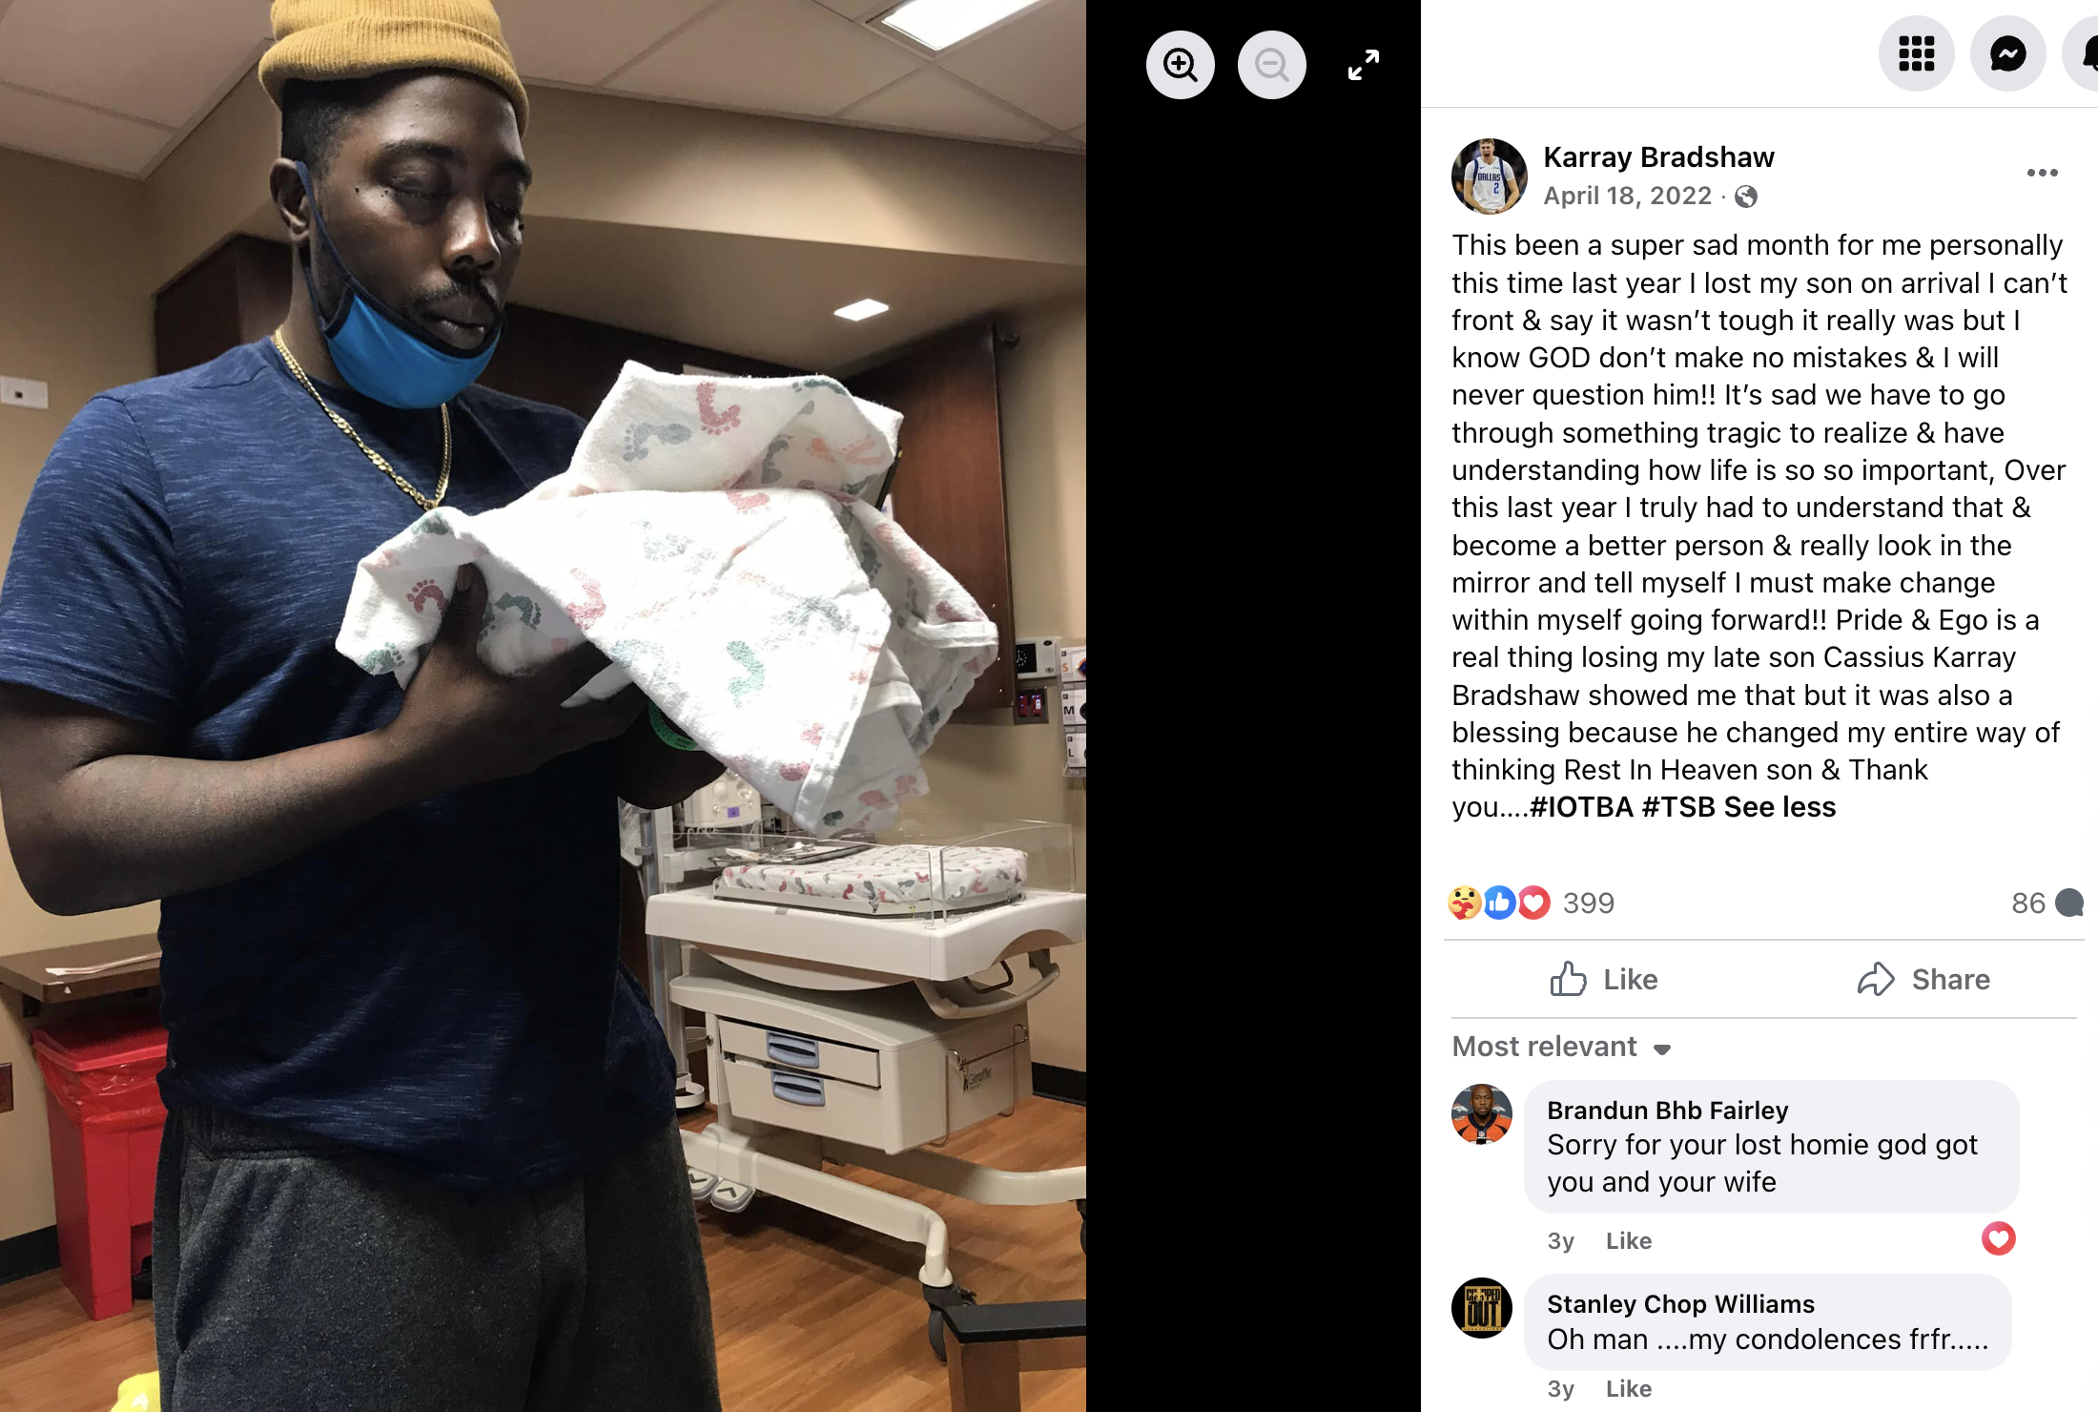
Task: Open Messenger chats
Action: pos(2008,53)
